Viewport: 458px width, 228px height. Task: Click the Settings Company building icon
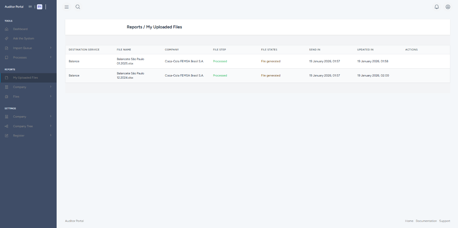point(6,117)
